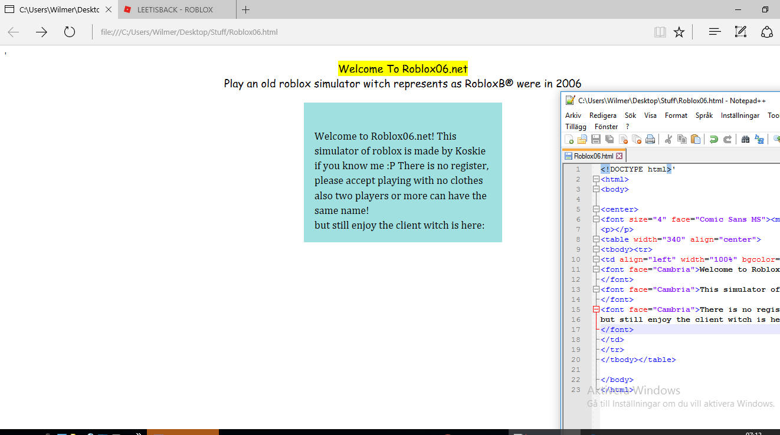Click 'but still enjoy the client' text on page
Screen dimensions: 780x435
point(399,225)
